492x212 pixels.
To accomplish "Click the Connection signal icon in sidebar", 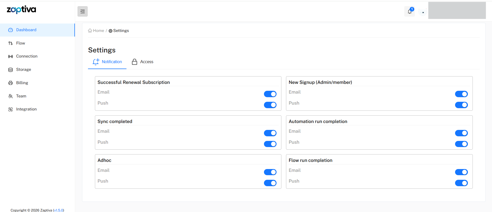I will (11, 57).
